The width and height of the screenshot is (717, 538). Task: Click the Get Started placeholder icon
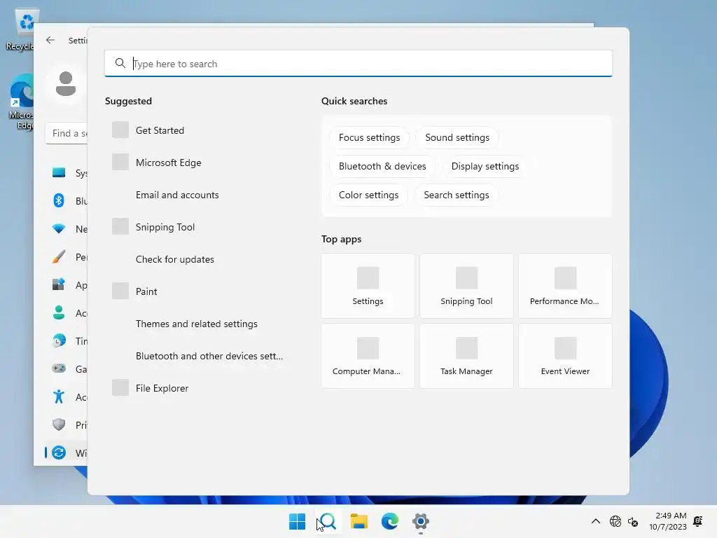120,130
